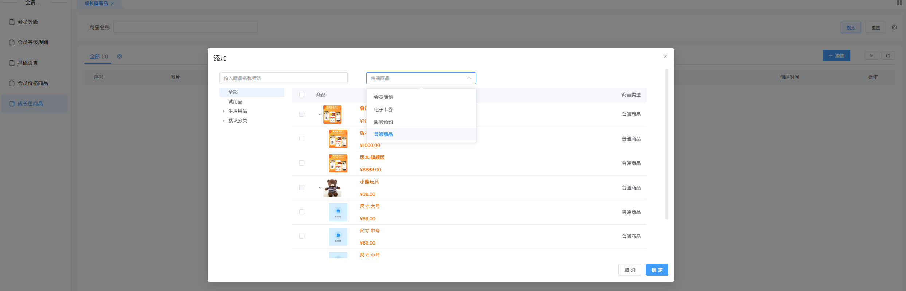Viewport: 906px width, 291px height.
Task: Click the dialog vertical scrollbar
Action: [667, 144]
